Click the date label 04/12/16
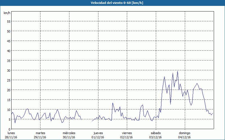The image size is (225, 140). pyautogui.click(x=184, y=137)
